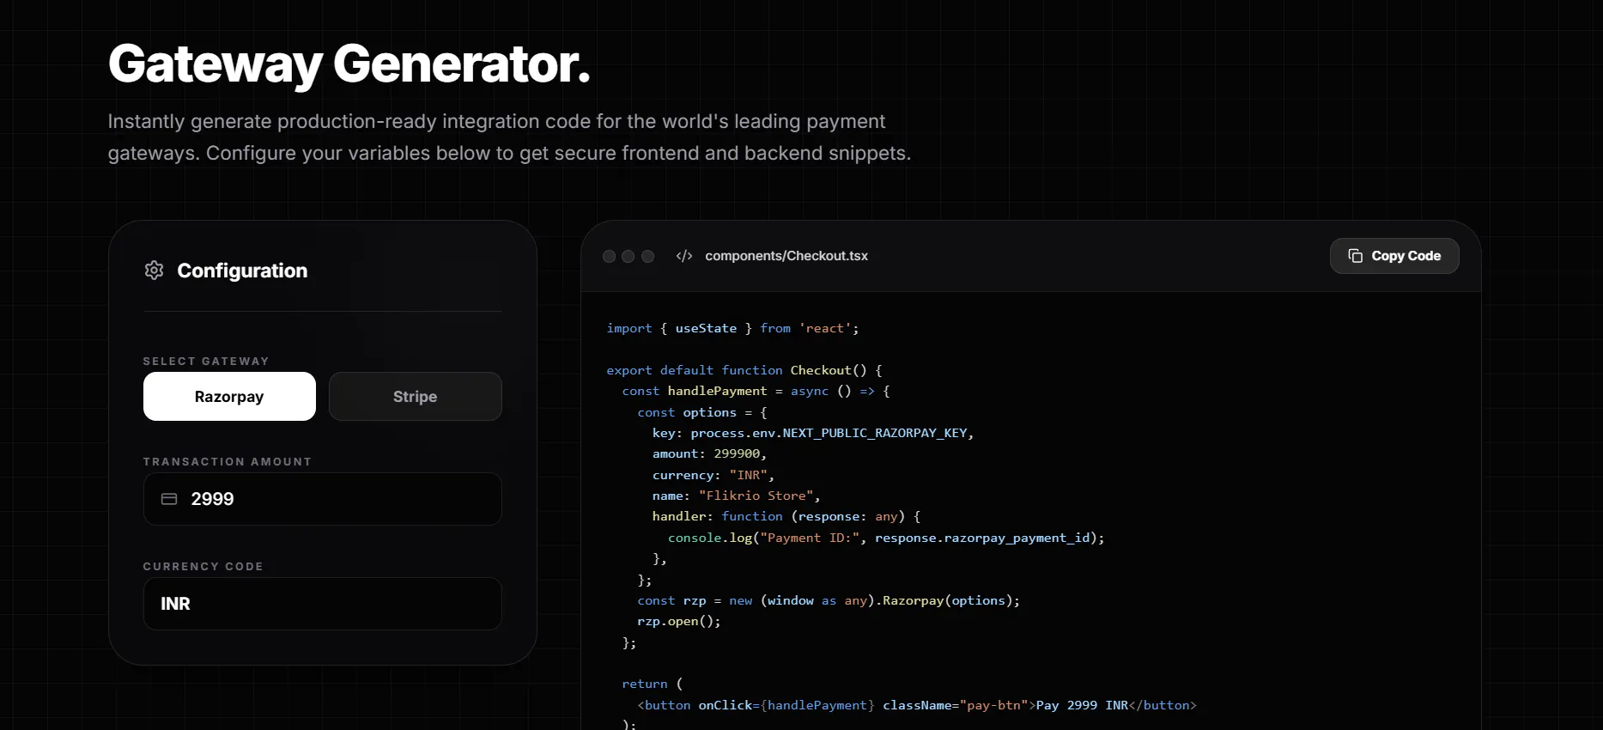The width and height of the screenshot is (1603, 730).
Task: Click the third window dot in the code panel
Action: (648, 256)
